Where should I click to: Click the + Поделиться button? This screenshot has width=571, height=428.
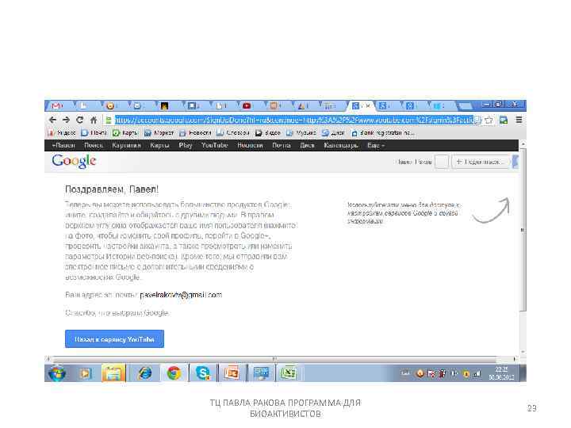pyautogui.click(x=481, y=162)
